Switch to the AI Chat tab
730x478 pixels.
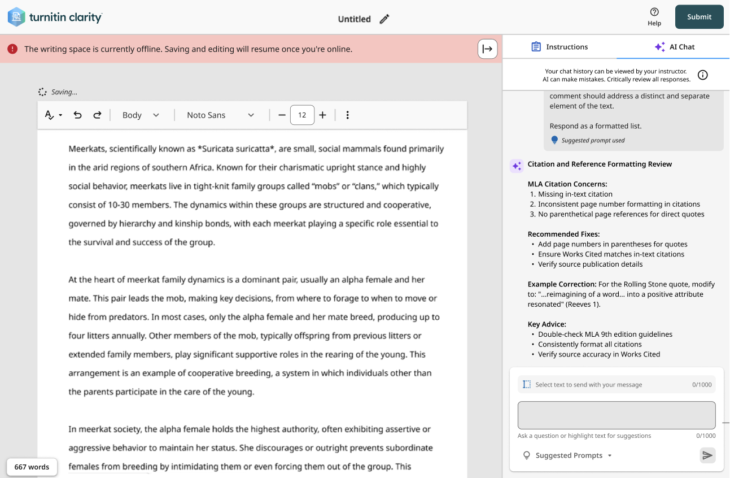click(x=674, y=47)
